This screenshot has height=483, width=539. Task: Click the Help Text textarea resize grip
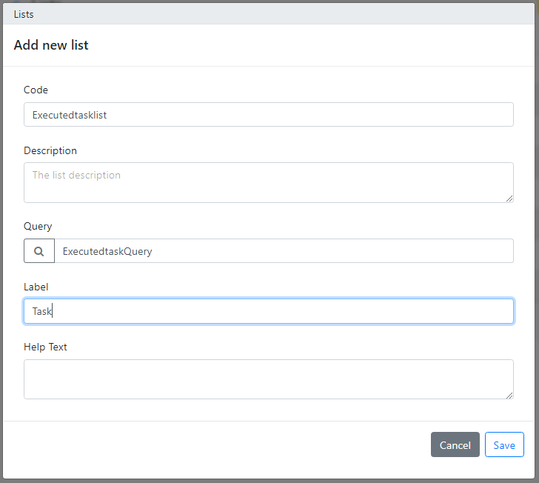pyautogui.click(x=509, y=396)
